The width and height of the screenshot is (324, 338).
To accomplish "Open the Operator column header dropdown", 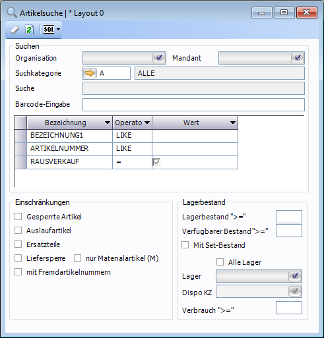I will point(147,123).
